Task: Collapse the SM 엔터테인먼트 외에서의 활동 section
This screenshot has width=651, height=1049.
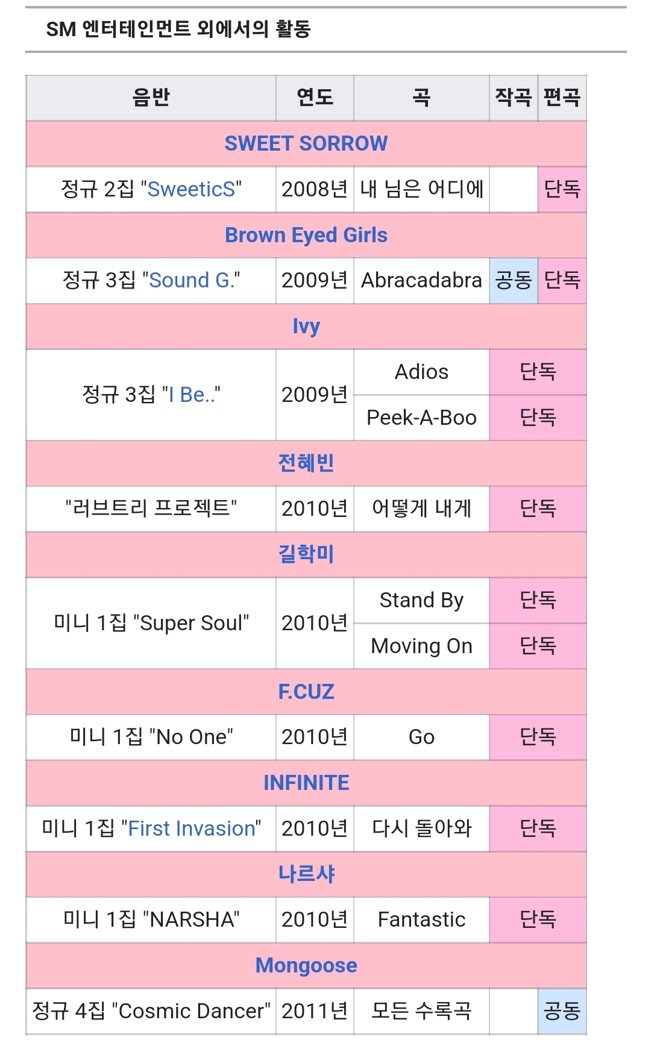Action: (178, 29)
